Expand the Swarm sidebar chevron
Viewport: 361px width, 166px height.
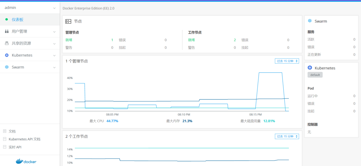54,67
